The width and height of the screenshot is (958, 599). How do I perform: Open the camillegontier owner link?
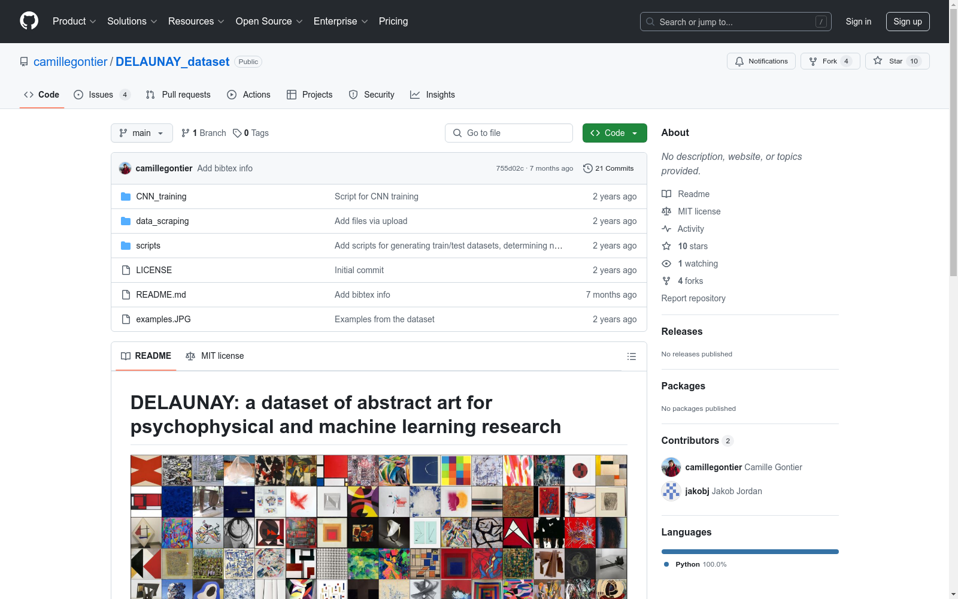coord(71,62)
